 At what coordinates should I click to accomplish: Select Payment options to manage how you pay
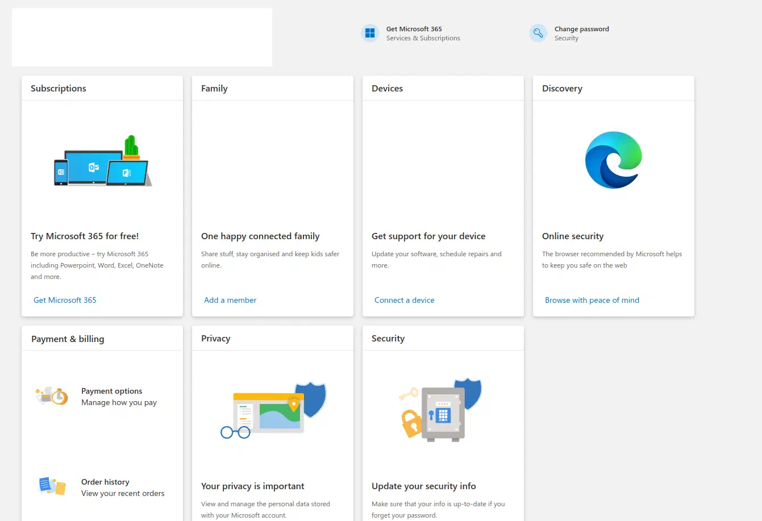(111, 391)
